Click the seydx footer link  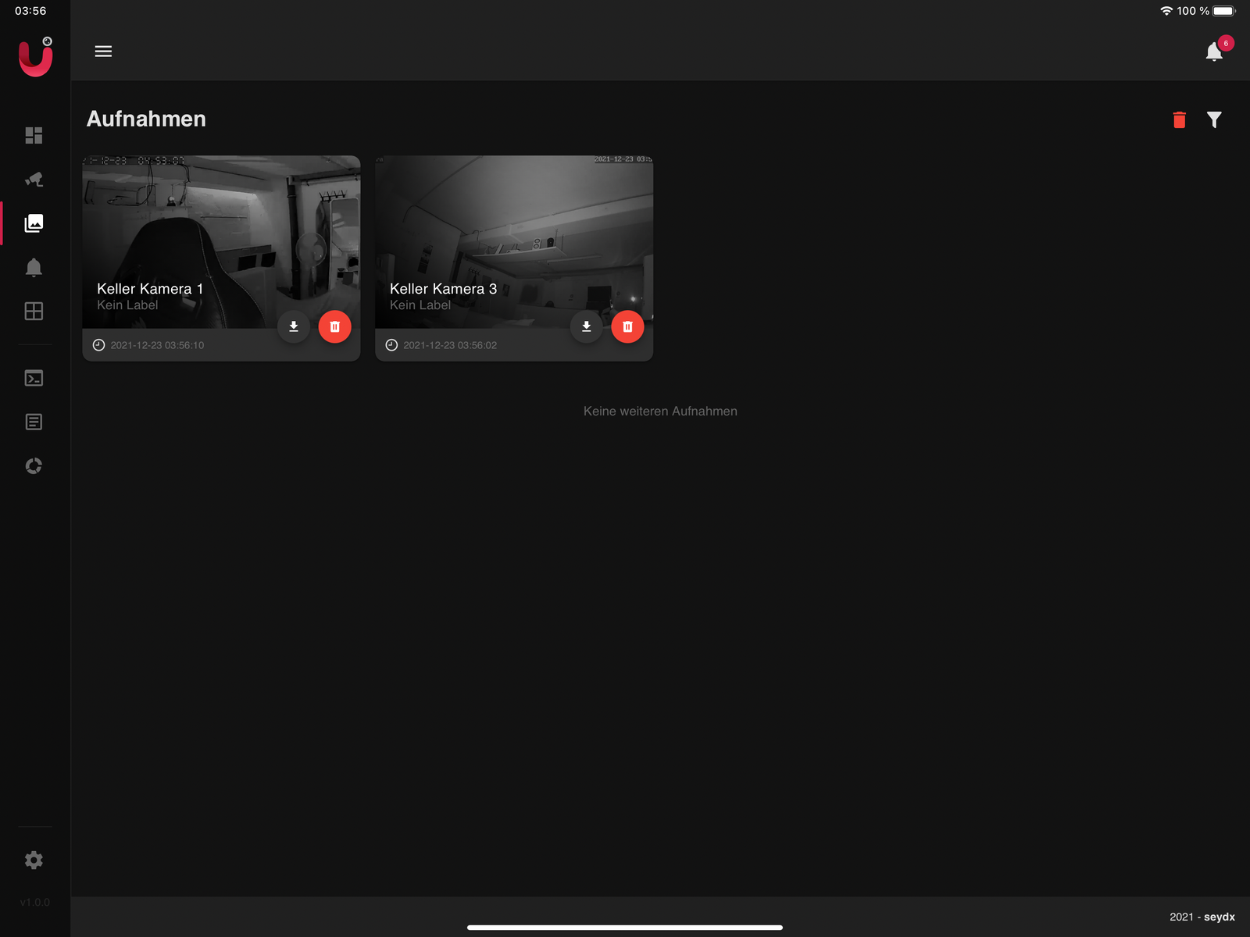1219,917
